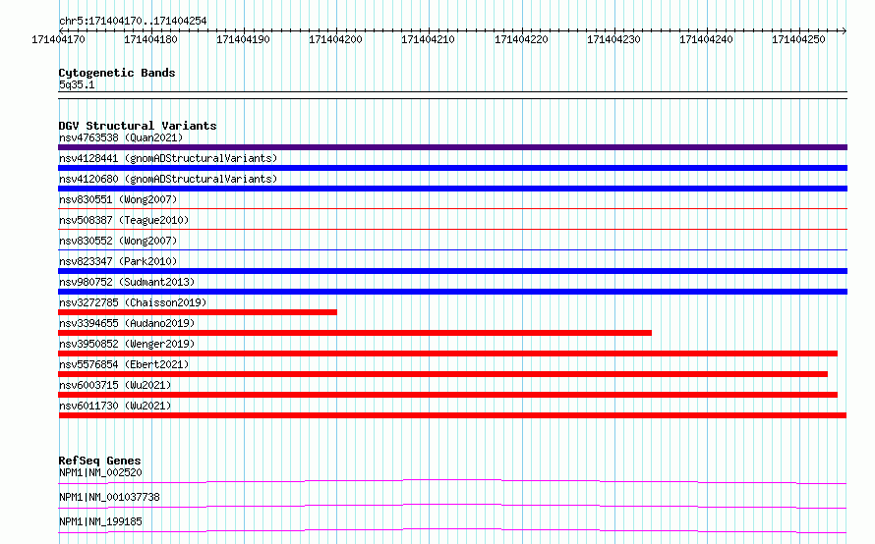Open the nsv508387 (Teague2010) label
This screenshot has width=875, height=544.
[x=124, y=220]
